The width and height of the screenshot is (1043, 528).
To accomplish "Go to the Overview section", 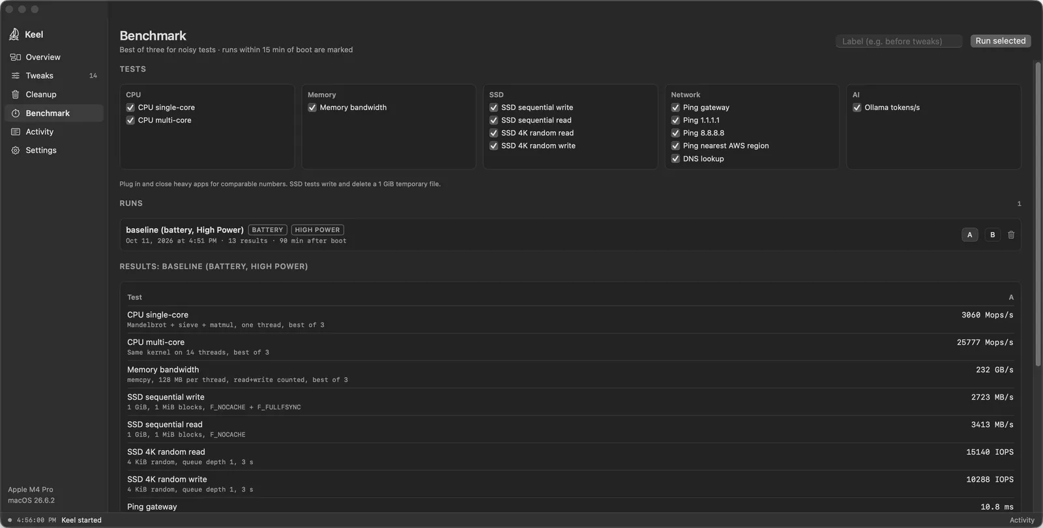I will tap(54, 57).
